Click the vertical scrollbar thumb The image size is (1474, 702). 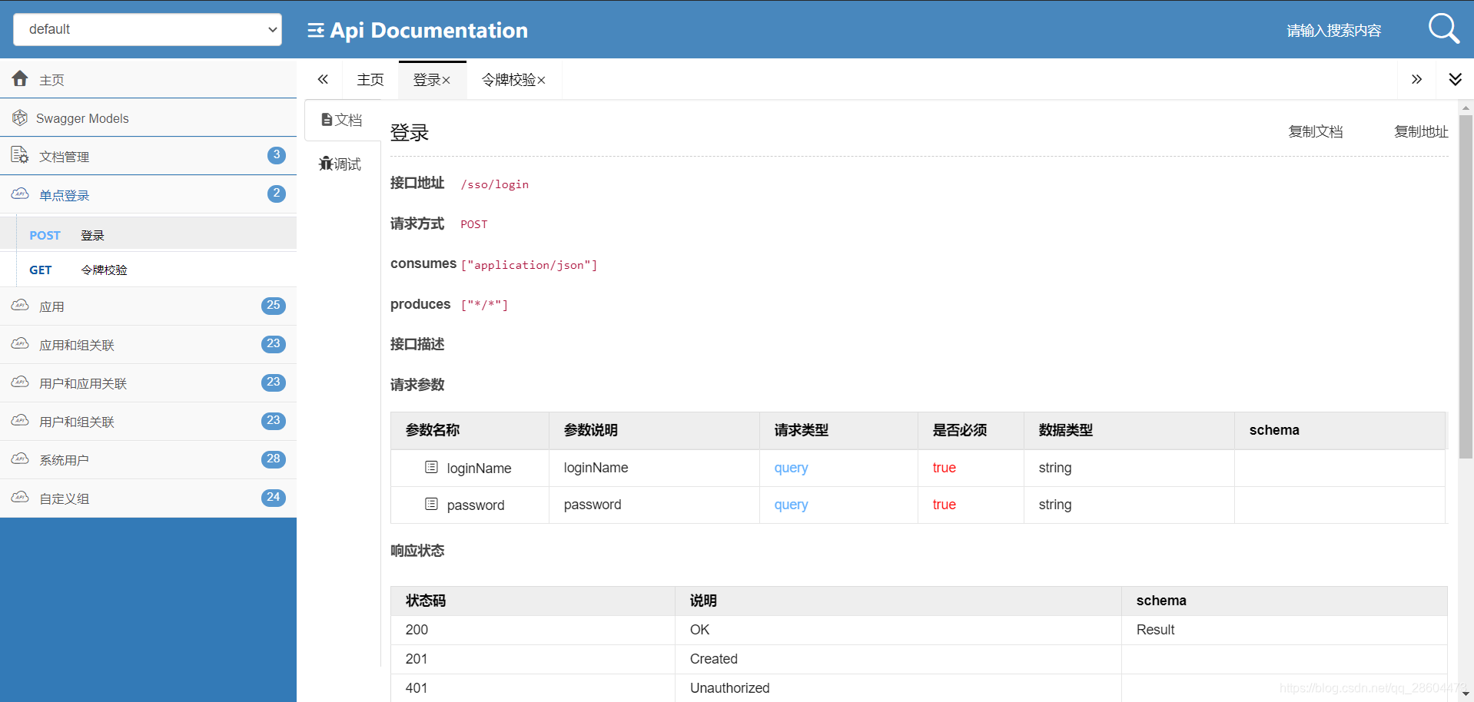tap(1466, 286)
